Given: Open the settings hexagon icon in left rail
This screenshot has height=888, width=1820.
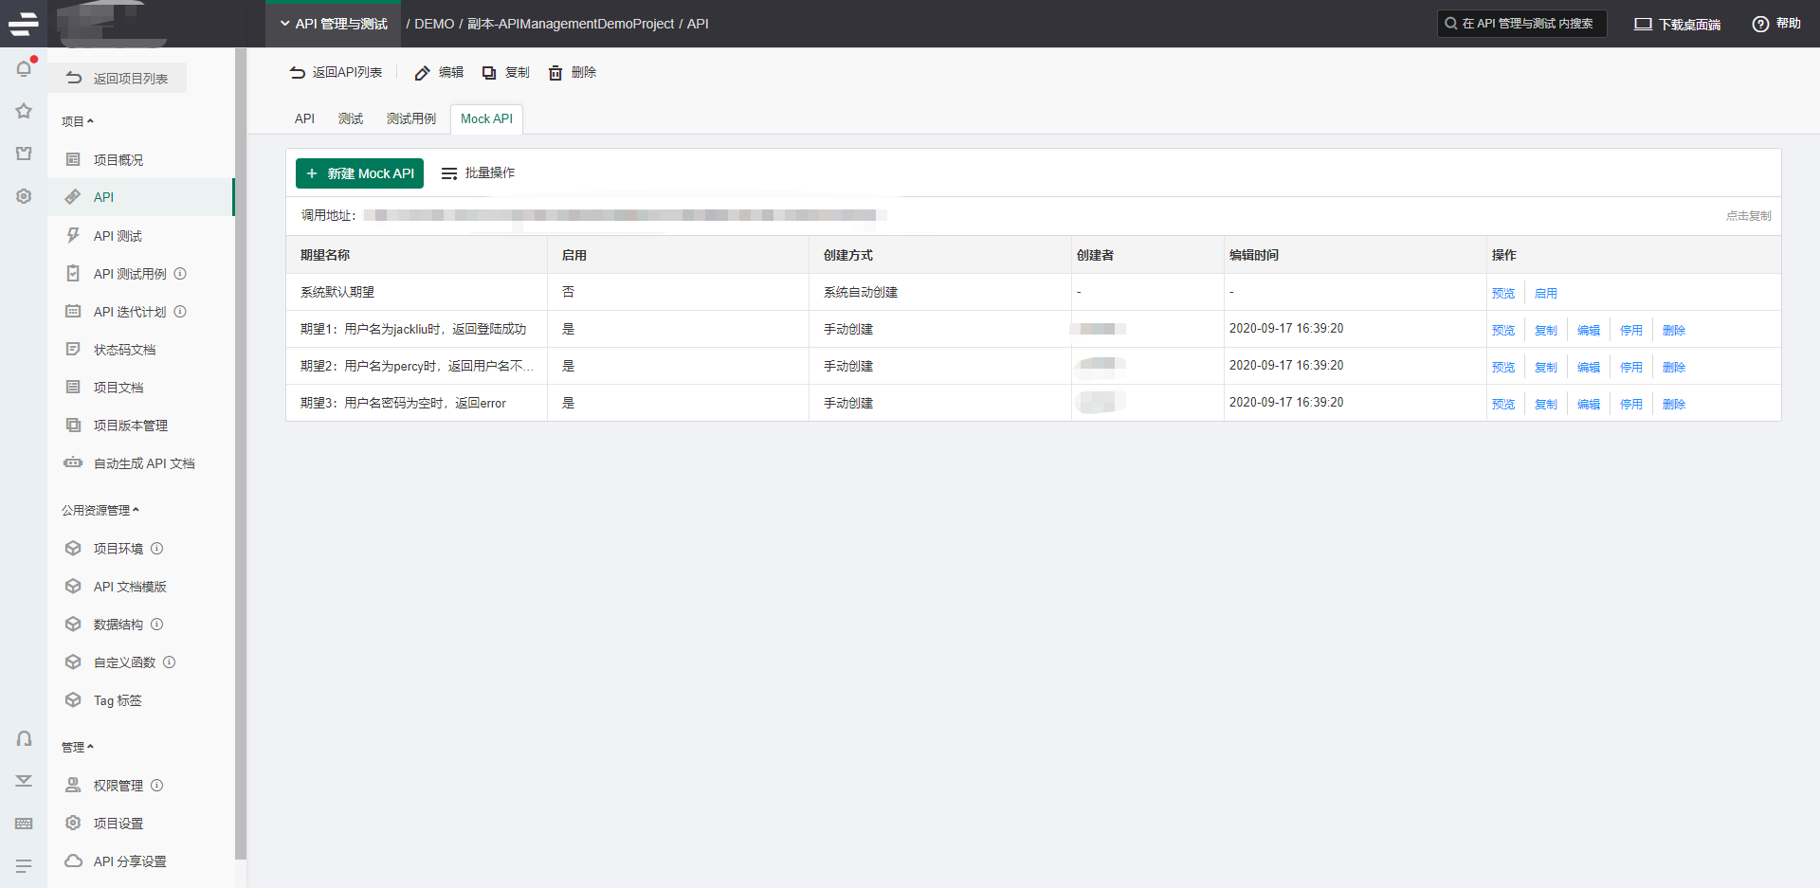Looking at the screenshot, I should (x=24, y=196).
